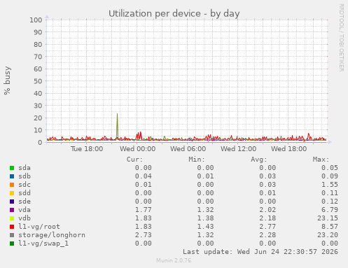This screenshot has height=268, width=348.
Task: Click the 'sda' device label
Action: [25, 168]
